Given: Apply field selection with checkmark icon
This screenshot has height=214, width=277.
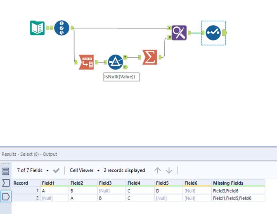Looking at the screenshot, I should (56, 171).
